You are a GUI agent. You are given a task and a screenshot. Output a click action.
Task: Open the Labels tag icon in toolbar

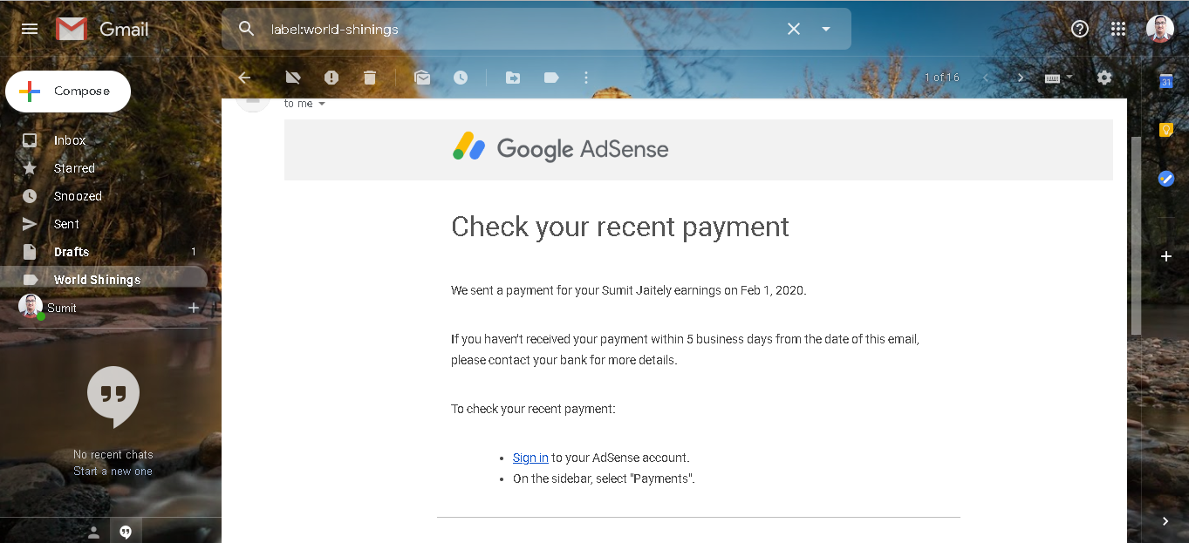tap(551, 78)
